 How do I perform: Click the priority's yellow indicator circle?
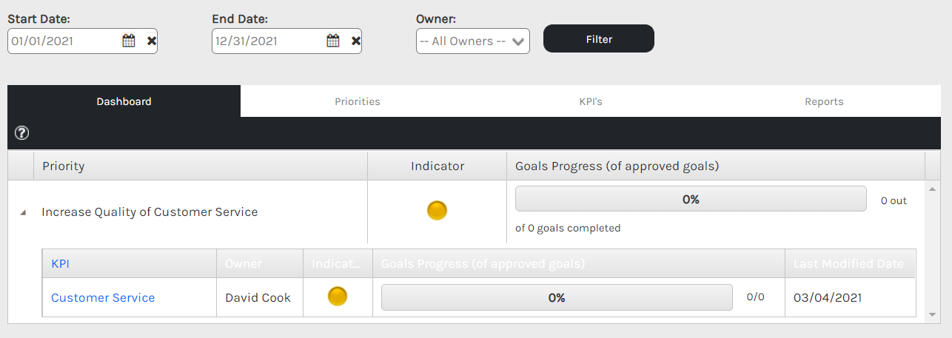(x=438, y=212)
